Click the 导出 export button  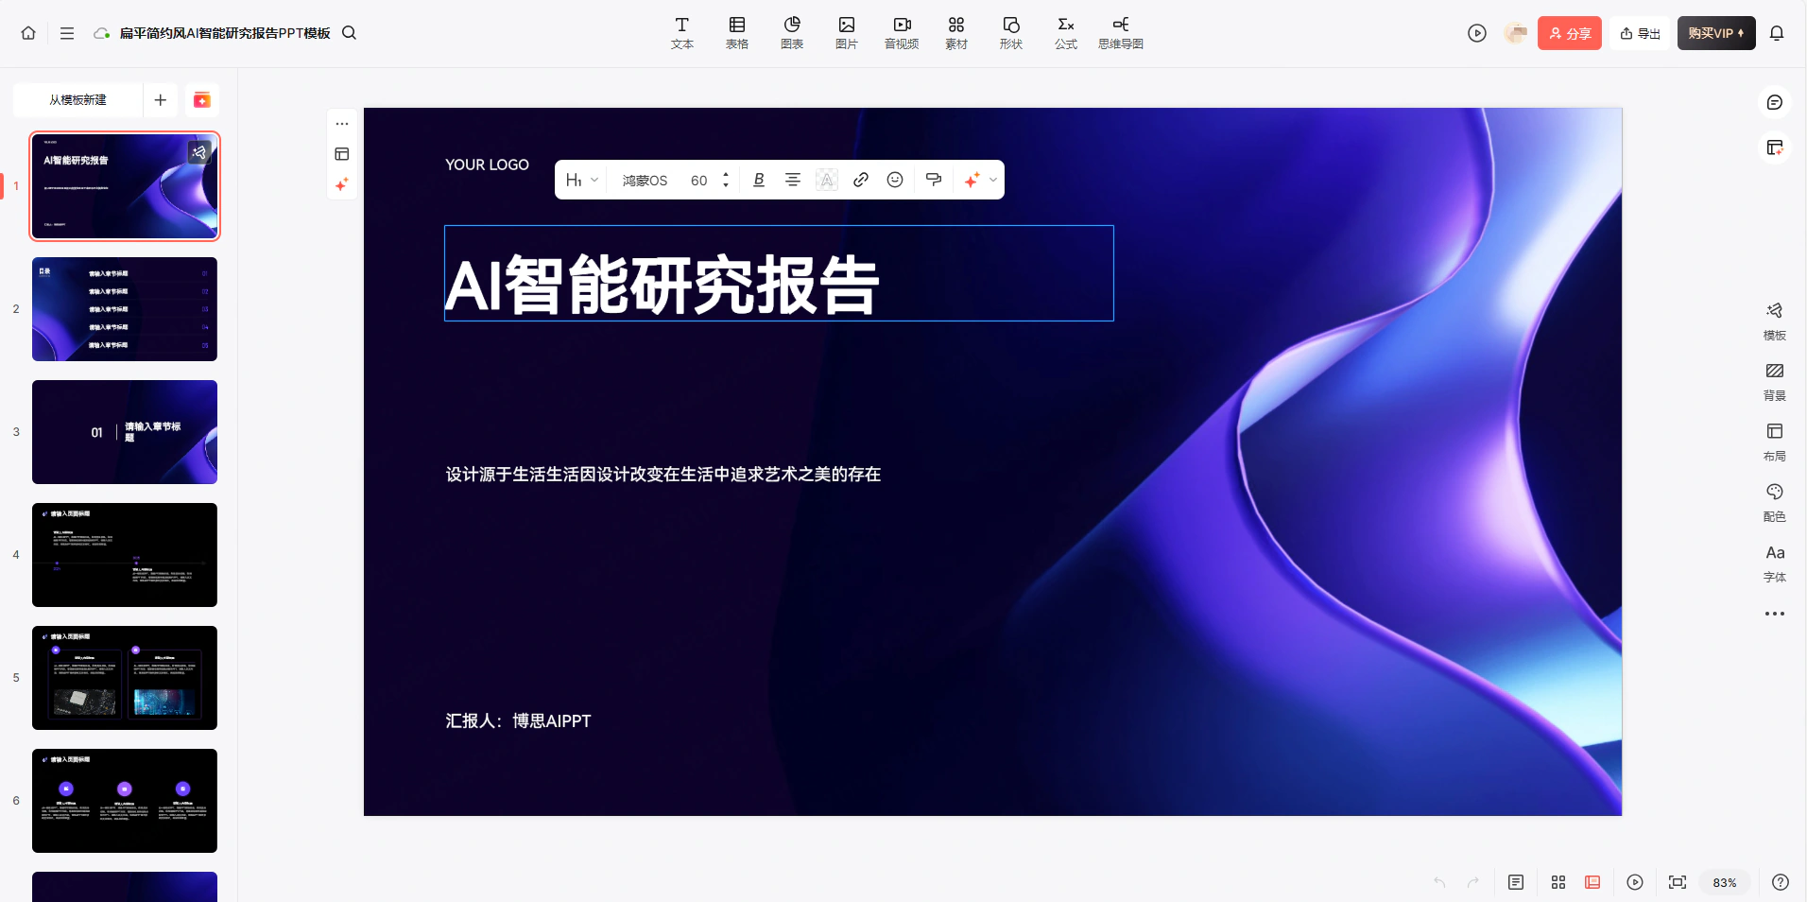(1640, 33)
